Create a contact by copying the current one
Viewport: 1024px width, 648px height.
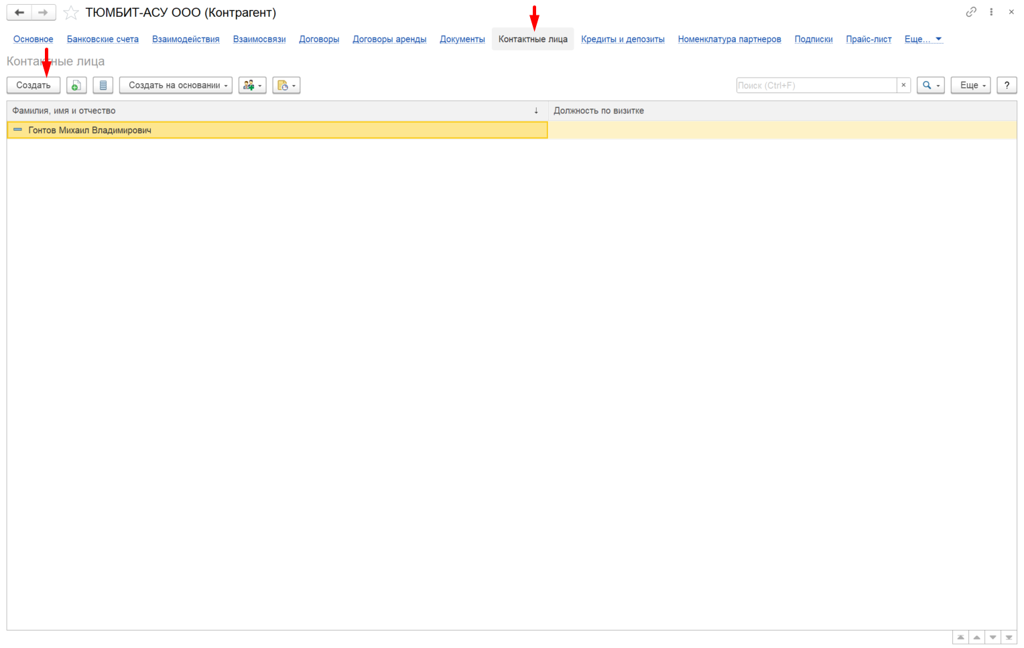click(76, 85)
